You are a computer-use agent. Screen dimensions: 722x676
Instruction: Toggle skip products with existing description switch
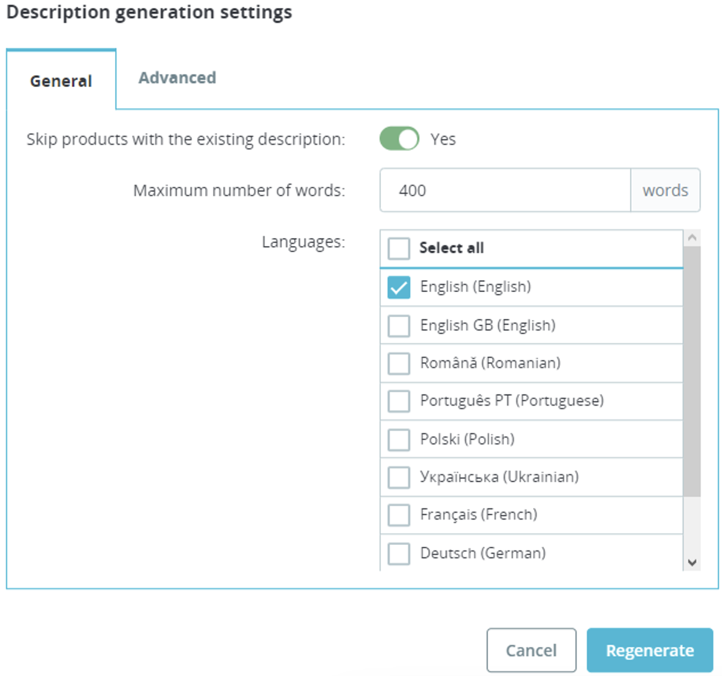(400, 139)
